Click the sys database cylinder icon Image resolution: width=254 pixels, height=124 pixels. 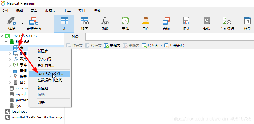tap(12, 106)
